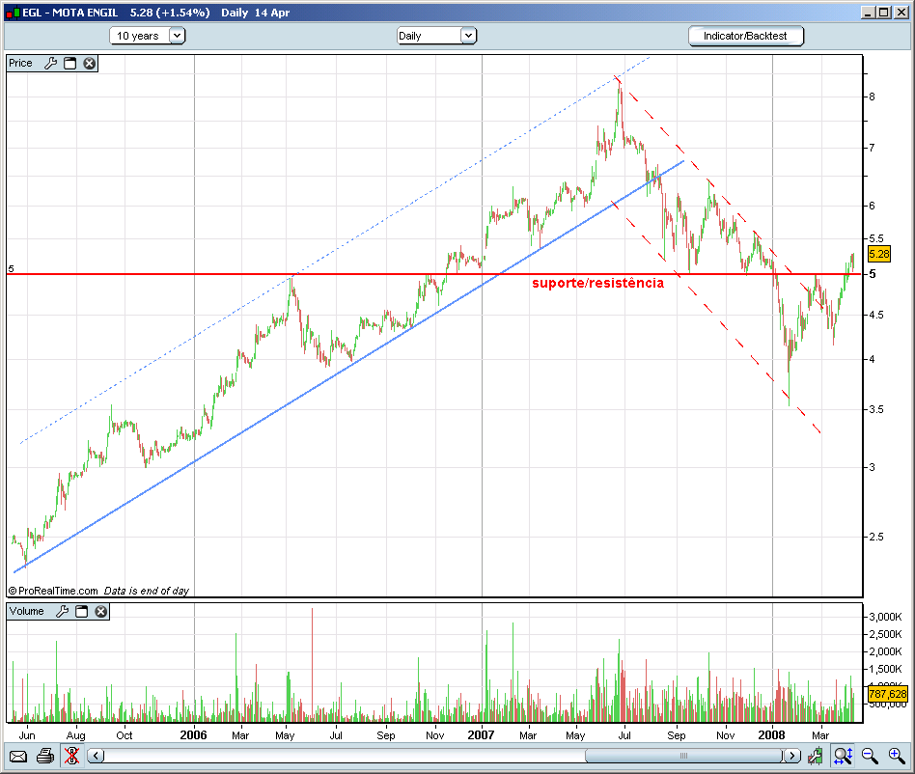
Task: Click the 'Price' panel label
Action: (20, 63)
